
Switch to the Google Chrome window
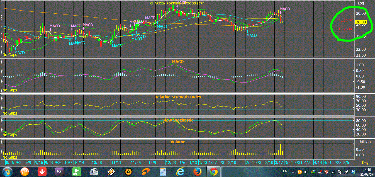[214, 172]
